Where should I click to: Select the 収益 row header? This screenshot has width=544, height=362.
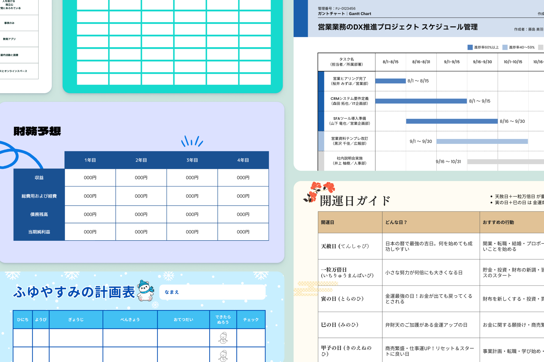coord(39,178)
